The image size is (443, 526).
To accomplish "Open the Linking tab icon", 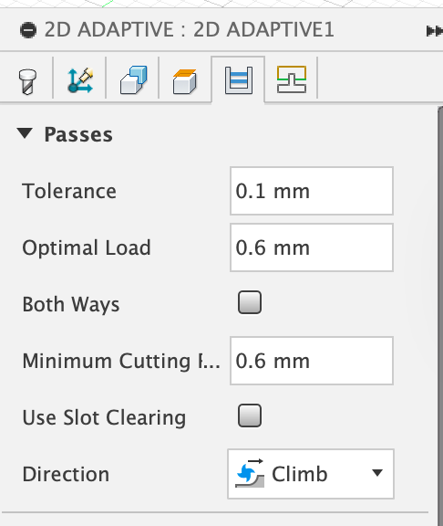I will (x=292, y=79).
